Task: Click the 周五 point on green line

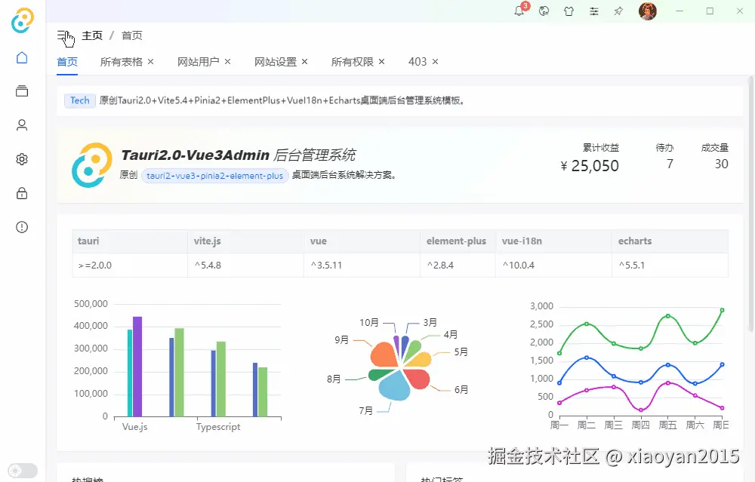Action: tap(668, 316)
